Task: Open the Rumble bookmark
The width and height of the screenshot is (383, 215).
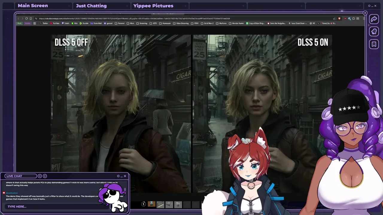Action: (84, 23)
